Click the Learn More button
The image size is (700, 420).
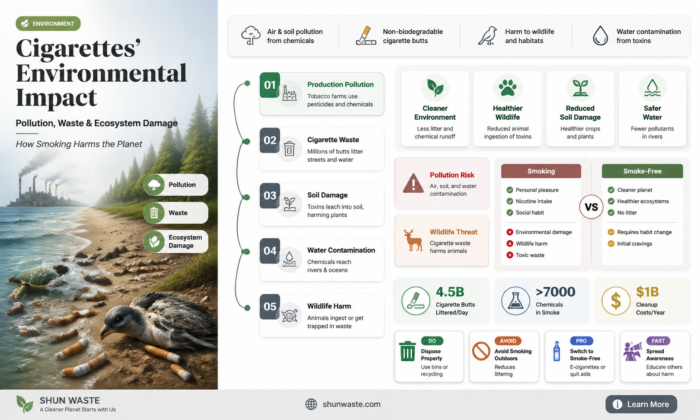click(641, 404)
